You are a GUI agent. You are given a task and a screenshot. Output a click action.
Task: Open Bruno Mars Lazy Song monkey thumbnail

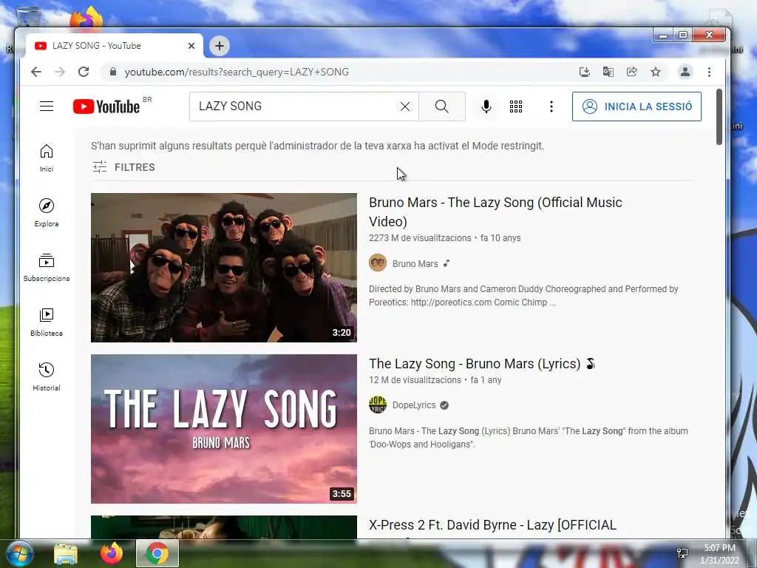(223, 268)
